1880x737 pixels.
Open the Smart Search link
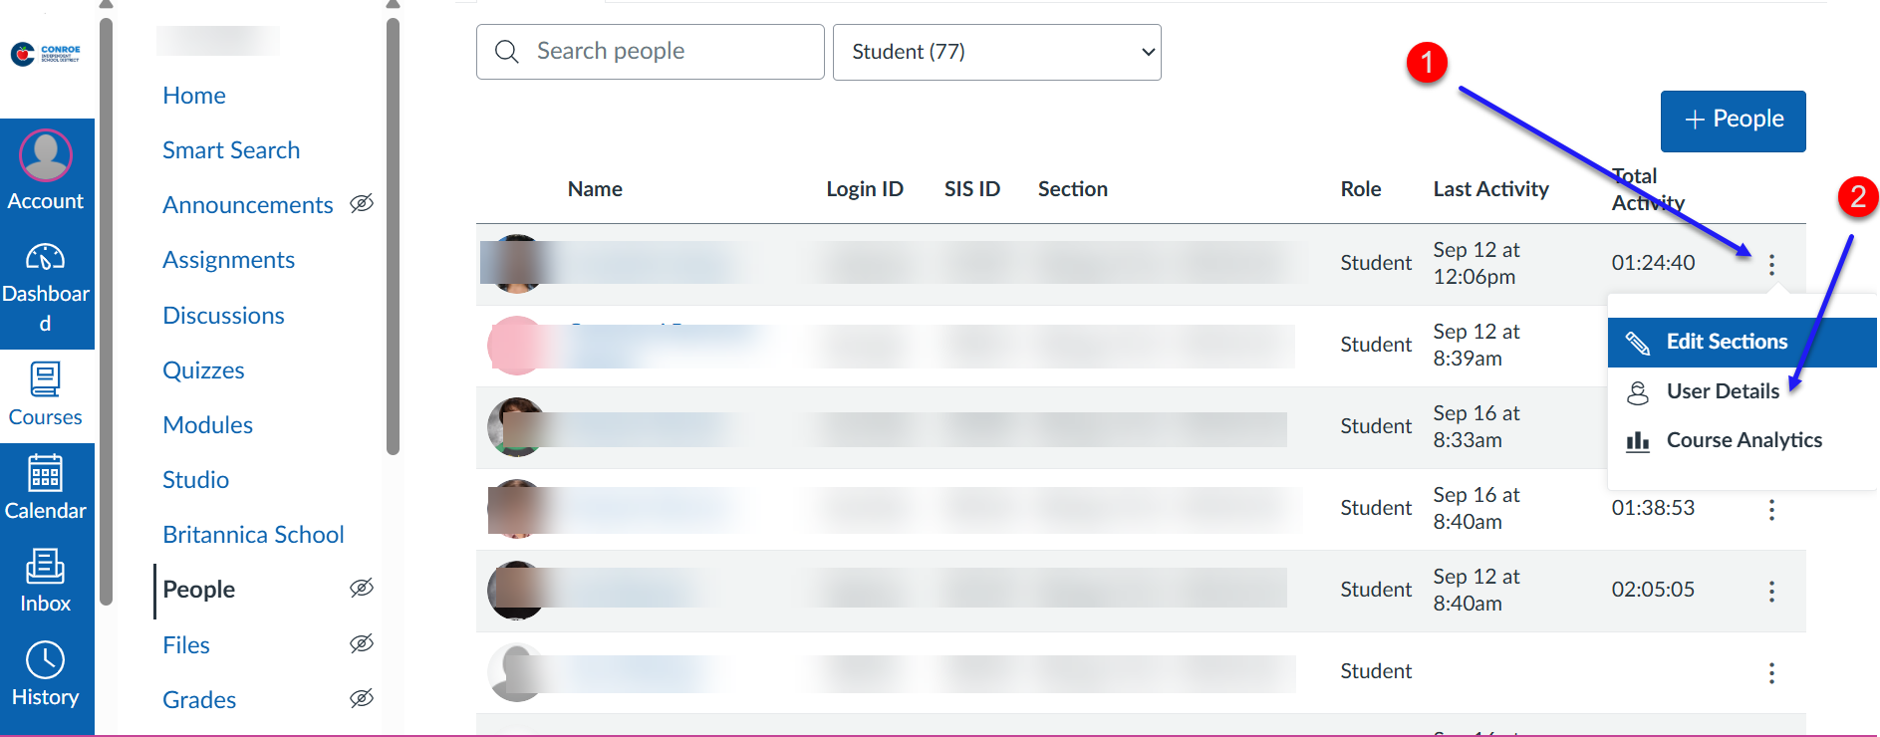[231, 150]
